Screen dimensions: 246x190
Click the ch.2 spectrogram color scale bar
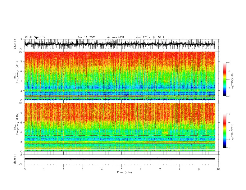[225, 131]
